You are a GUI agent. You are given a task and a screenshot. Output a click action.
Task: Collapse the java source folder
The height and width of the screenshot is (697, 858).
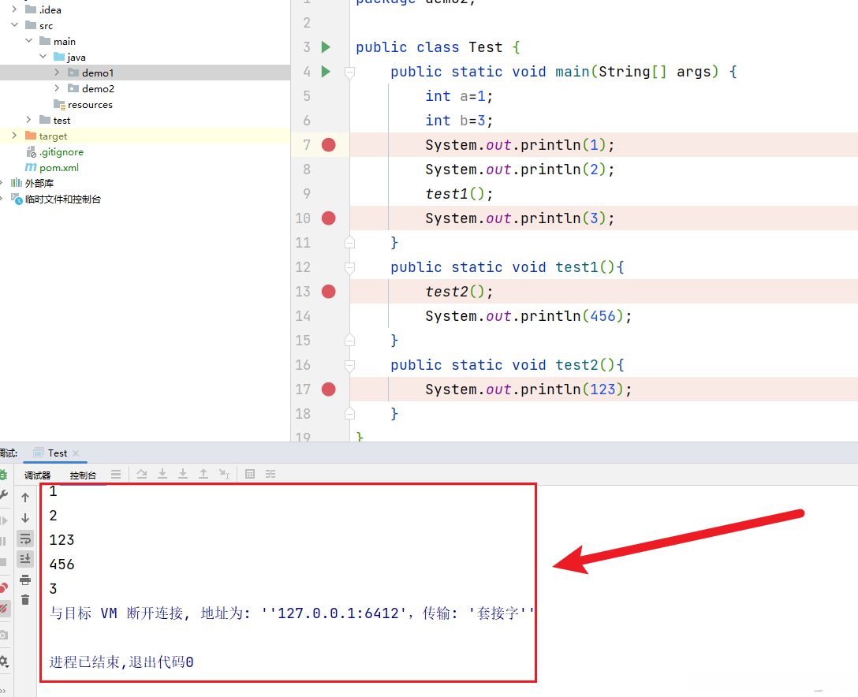43,57
